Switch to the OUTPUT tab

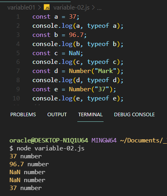57,115
